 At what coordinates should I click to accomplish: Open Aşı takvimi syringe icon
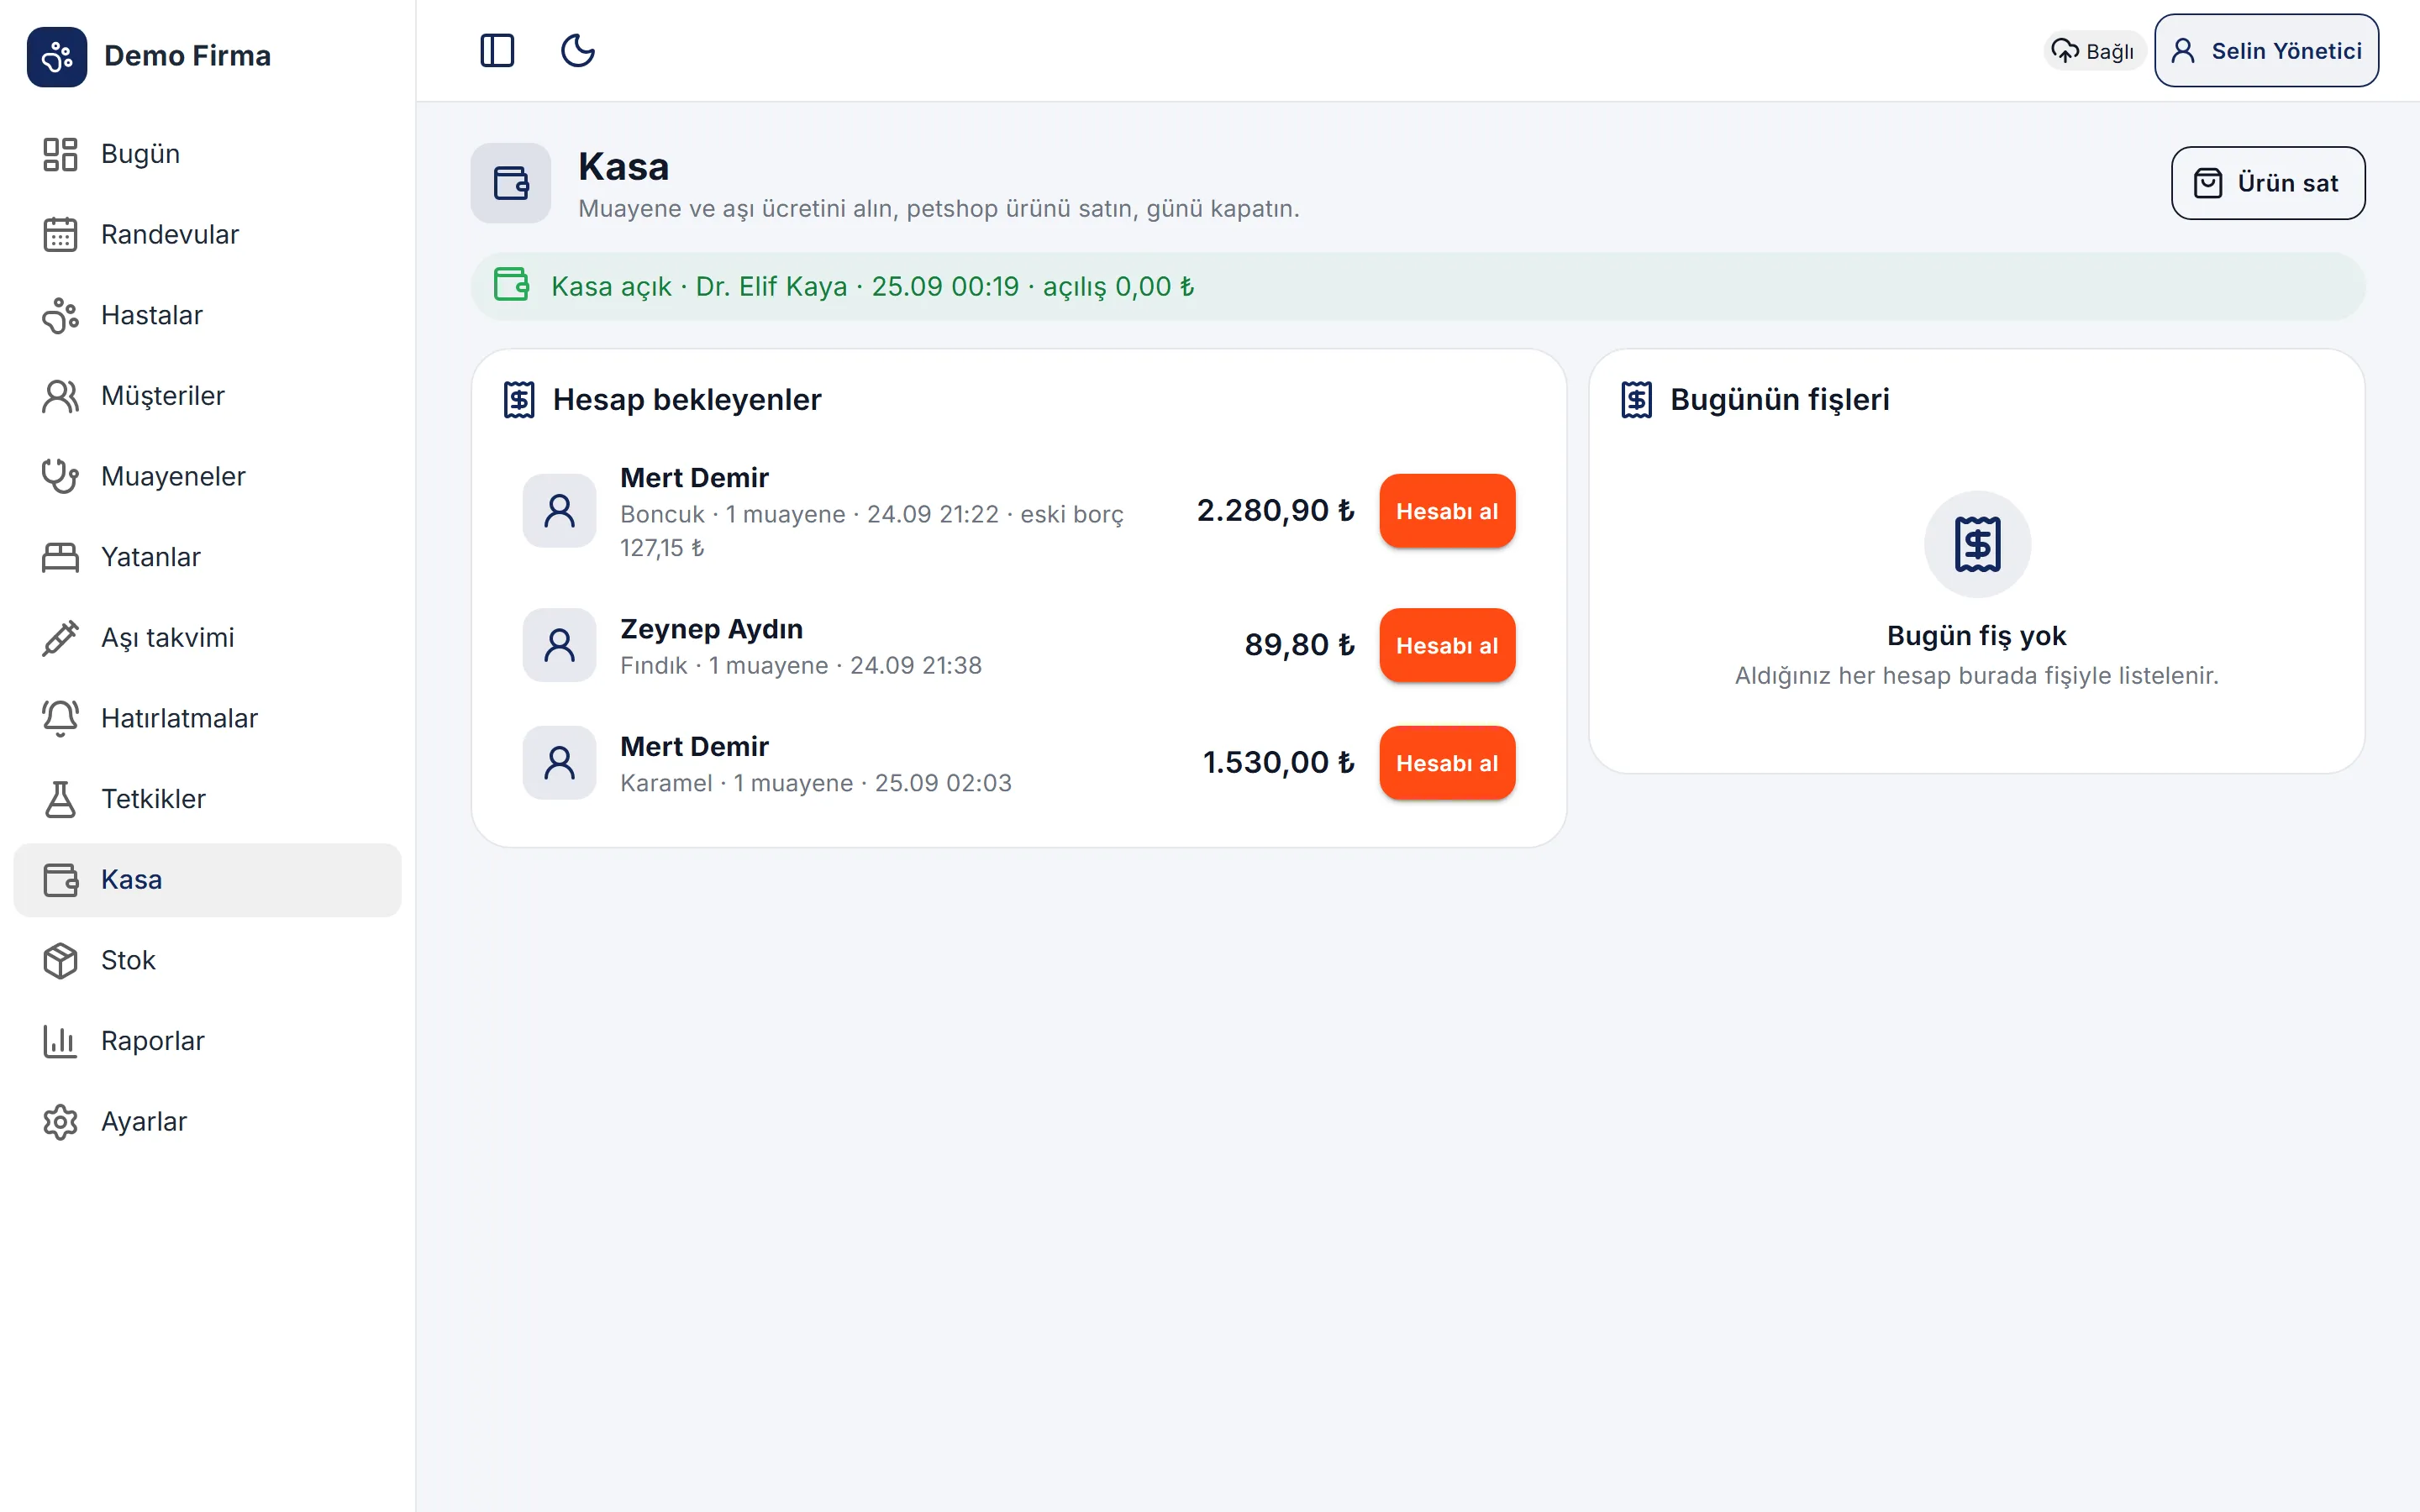[60, 638]
